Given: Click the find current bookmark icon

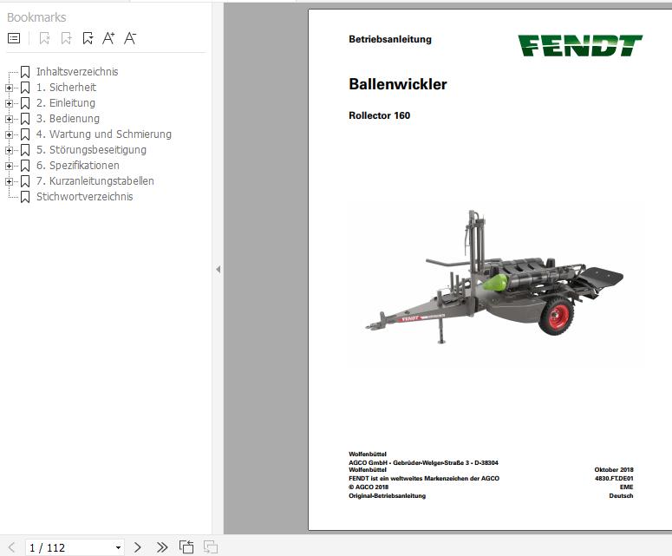Looking at the screenshot, I should (x=88, y=38).
